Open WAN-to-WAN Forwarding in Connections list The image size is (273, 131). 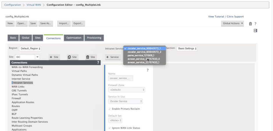click(27, 67)
